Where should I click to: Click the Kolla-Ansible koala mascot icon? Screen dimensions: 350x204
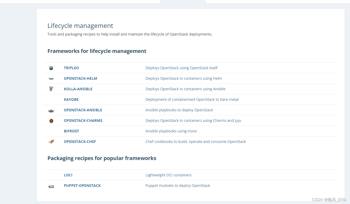point(51,89)
